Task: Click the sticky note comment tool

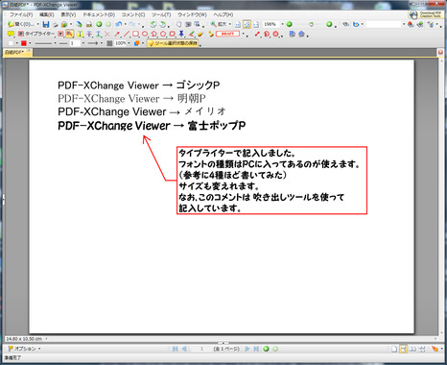Action: [11, 34]
